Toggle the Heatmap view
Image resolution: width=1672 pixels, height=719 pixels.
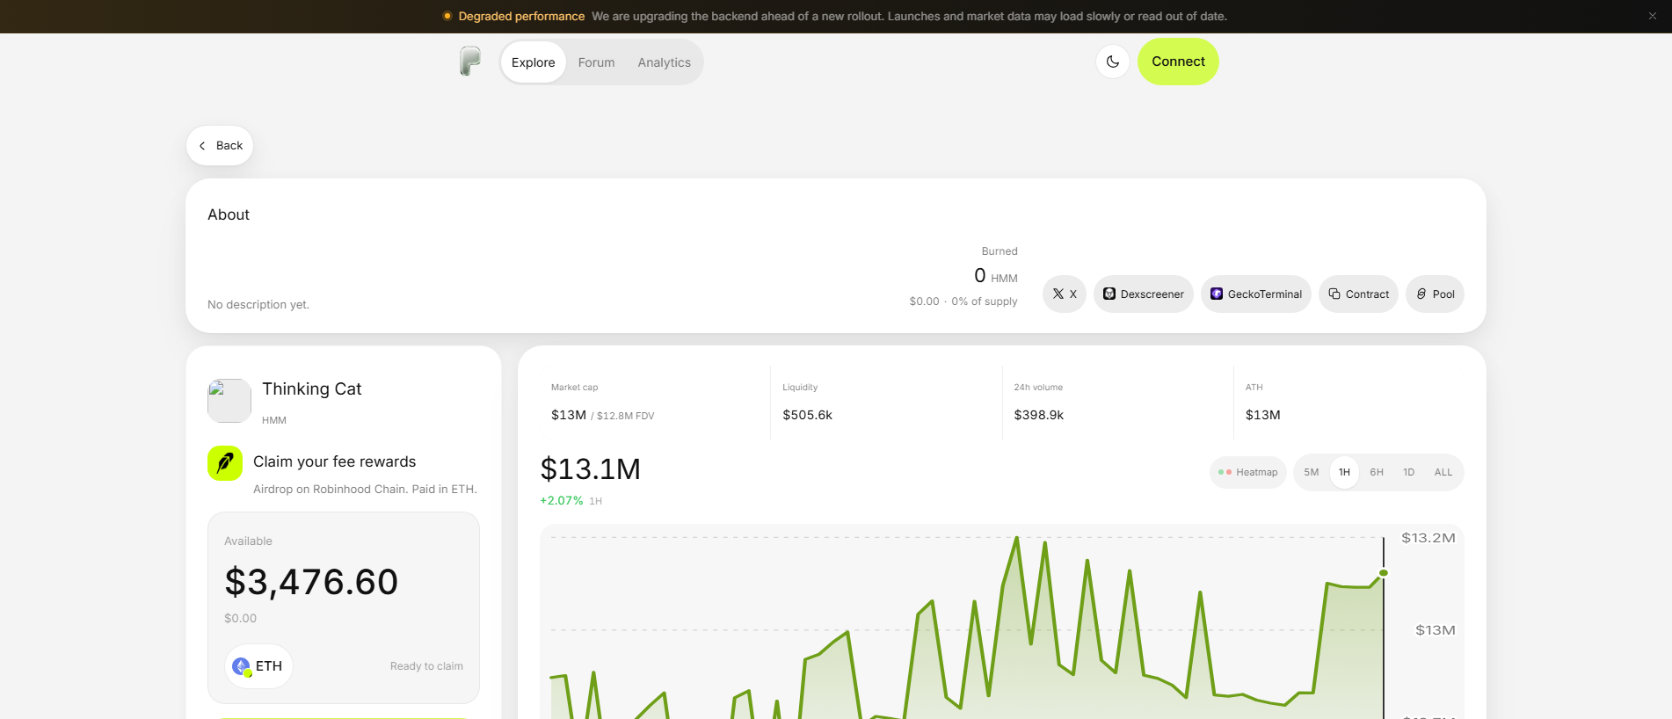coord(1248,472)
